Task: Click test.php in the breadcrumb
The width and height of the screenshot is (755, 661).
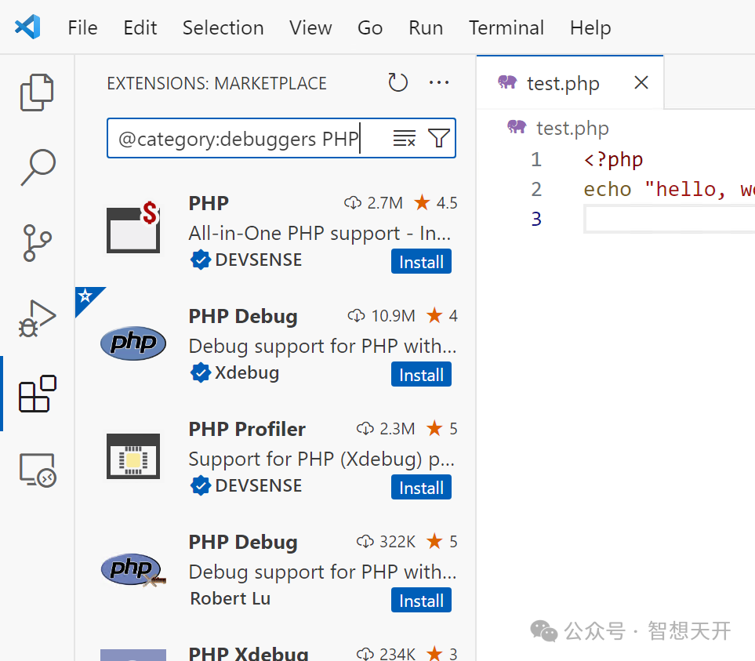Action: click(x=572, y=128)
